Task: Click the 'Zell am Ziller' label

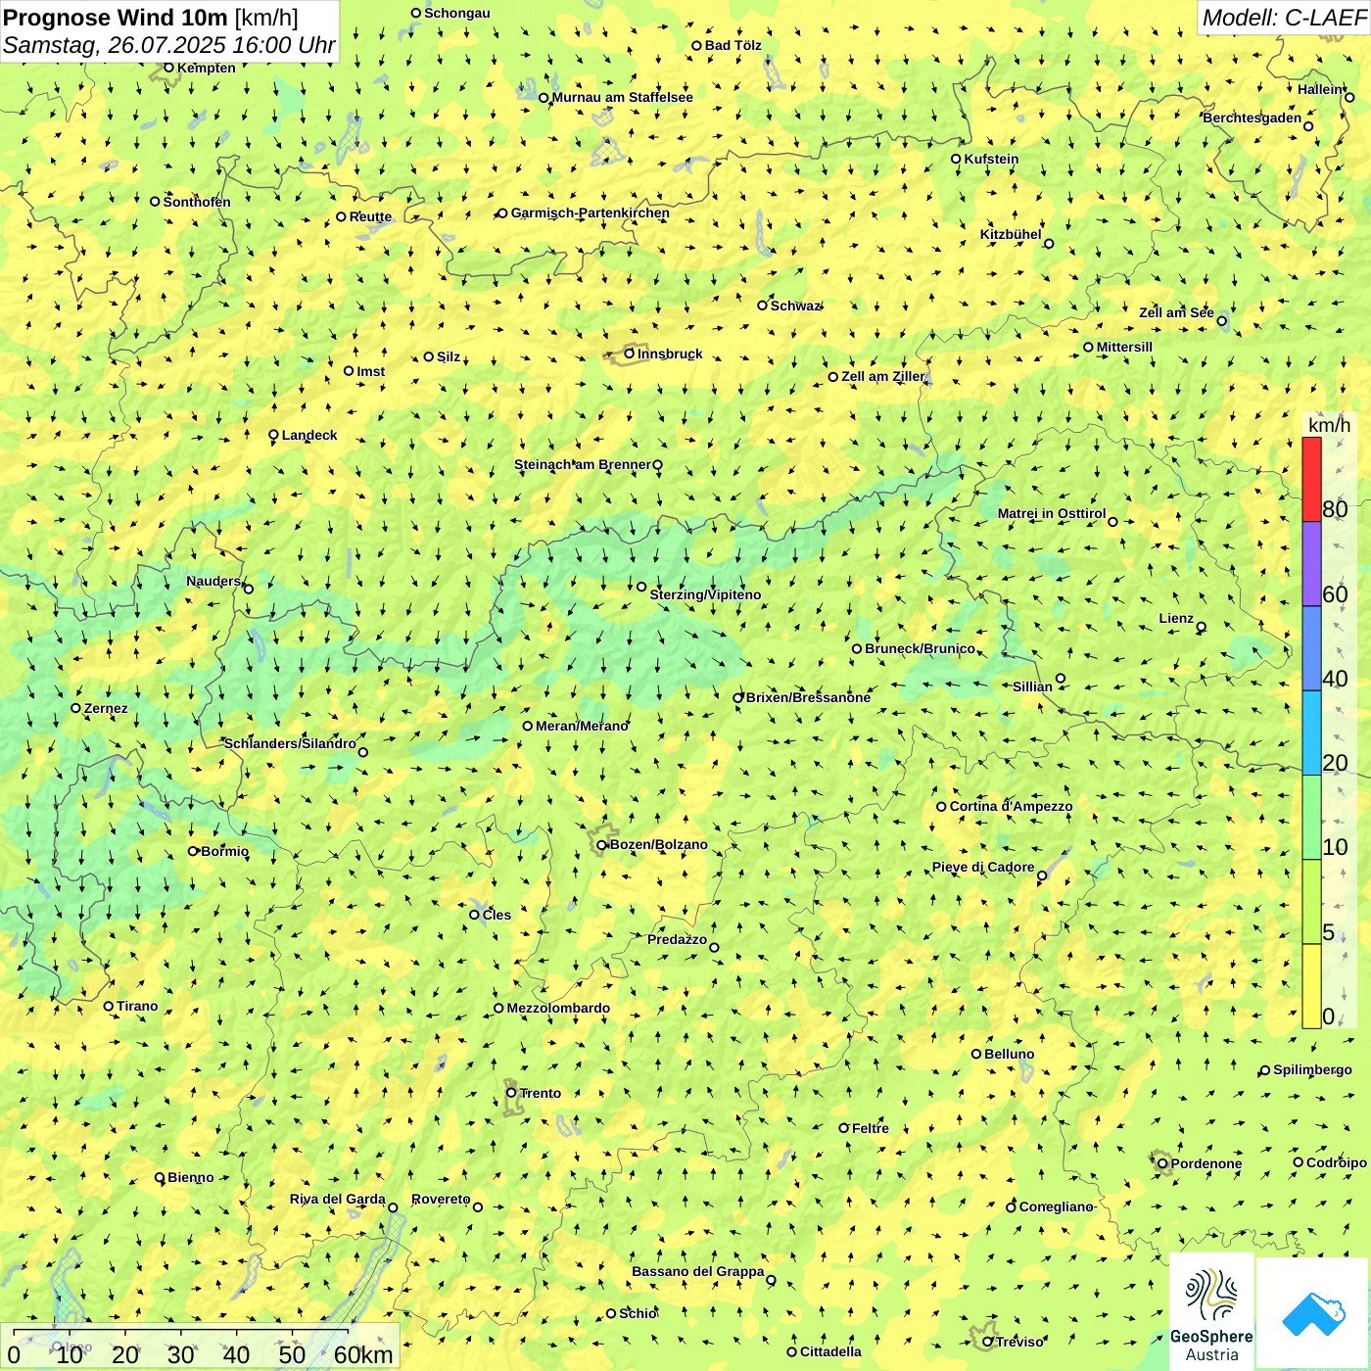Action: tap(882, 376)
